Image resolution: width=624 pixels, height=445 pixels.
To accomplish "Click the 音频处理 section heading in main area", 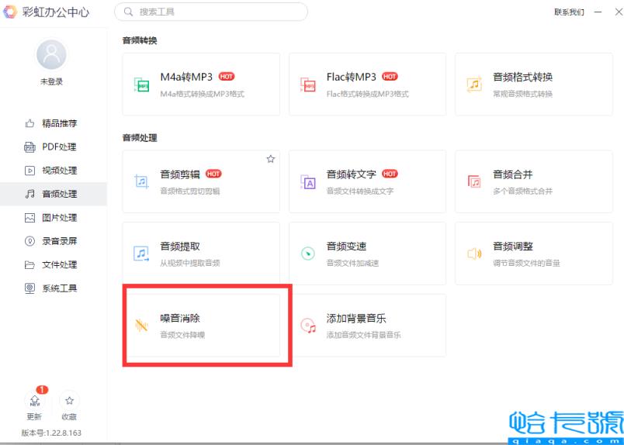I will click(140, 138).
